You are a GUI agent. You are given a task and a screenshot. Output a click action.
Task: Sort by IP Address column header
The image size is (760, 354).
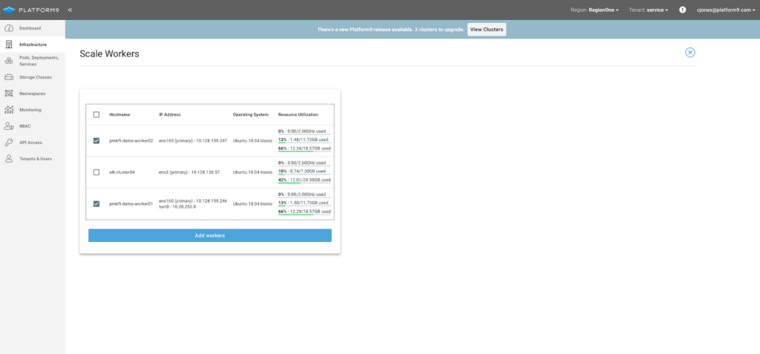170,114
